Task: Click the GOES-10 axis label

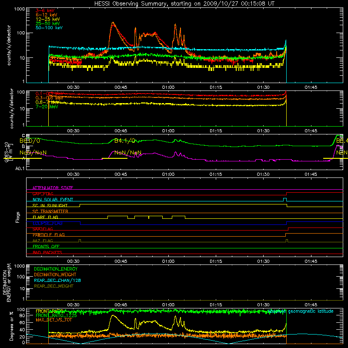Action: 7,152
